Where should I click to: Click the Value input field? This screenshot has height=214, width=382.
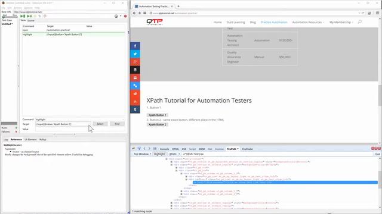pos(80,129)
